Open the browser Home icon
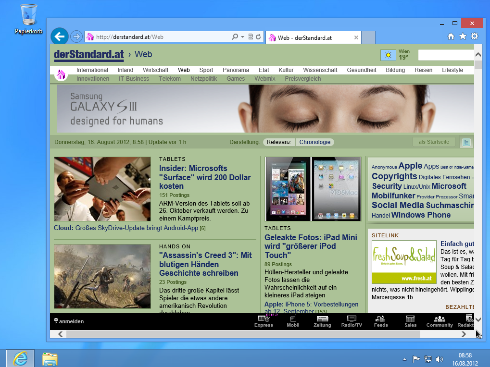 click(x=451, y=37)
